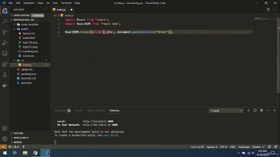Open the File menu
Screen dimensions: 280x157
coord(10,3)
